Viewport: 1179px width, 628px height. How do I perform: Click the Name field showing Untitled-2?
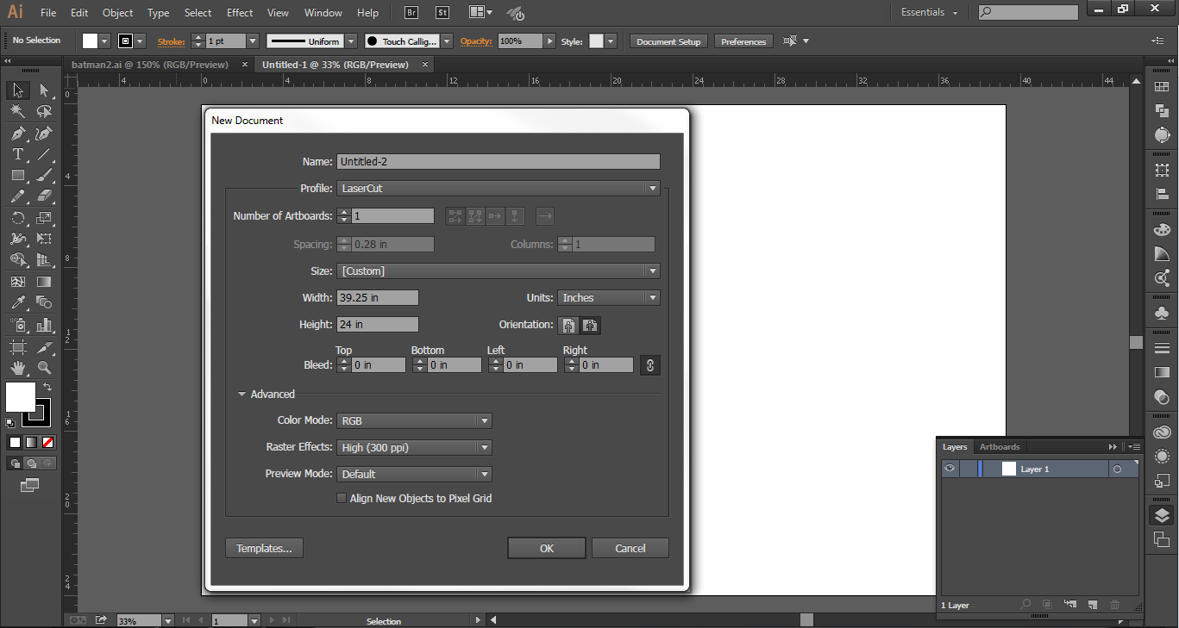pos(499,161)
